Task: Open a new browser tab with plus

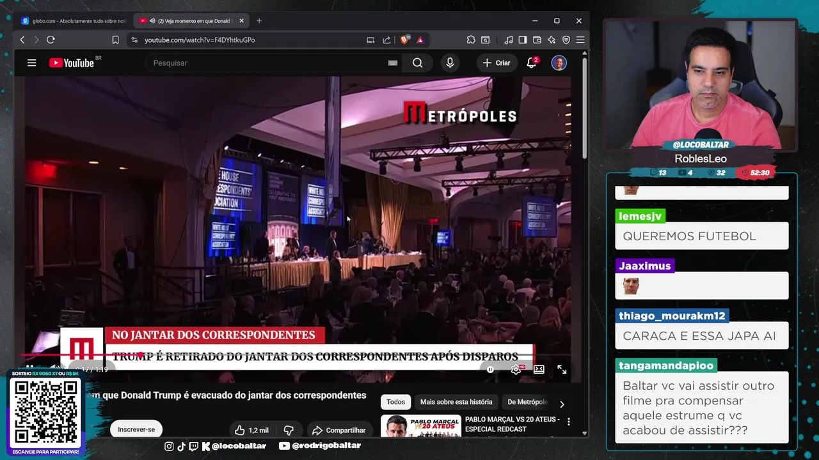Action: [259, 21]
